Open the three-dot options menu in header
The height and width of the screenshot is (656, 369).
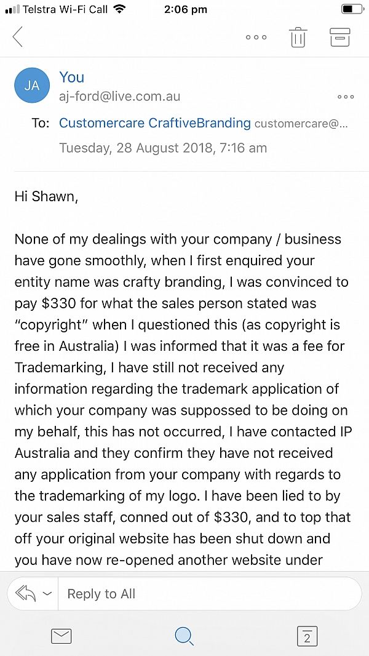click(256, 38)
